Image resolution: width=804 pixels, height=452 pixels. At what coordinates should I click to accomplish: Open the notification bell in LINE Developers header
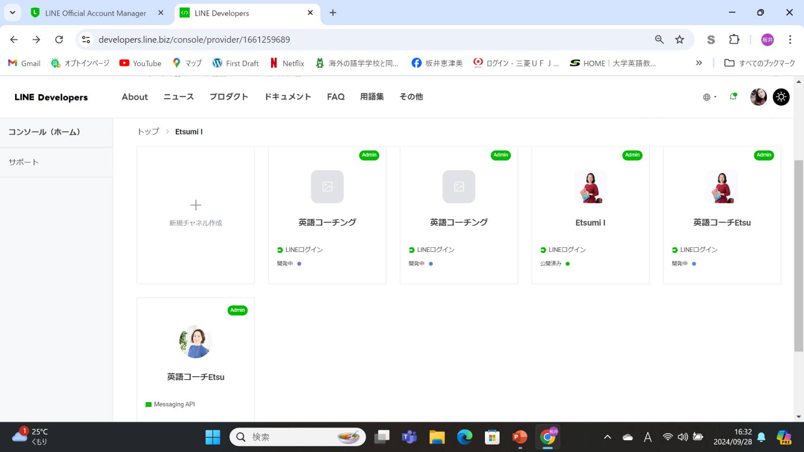point(733,97)
